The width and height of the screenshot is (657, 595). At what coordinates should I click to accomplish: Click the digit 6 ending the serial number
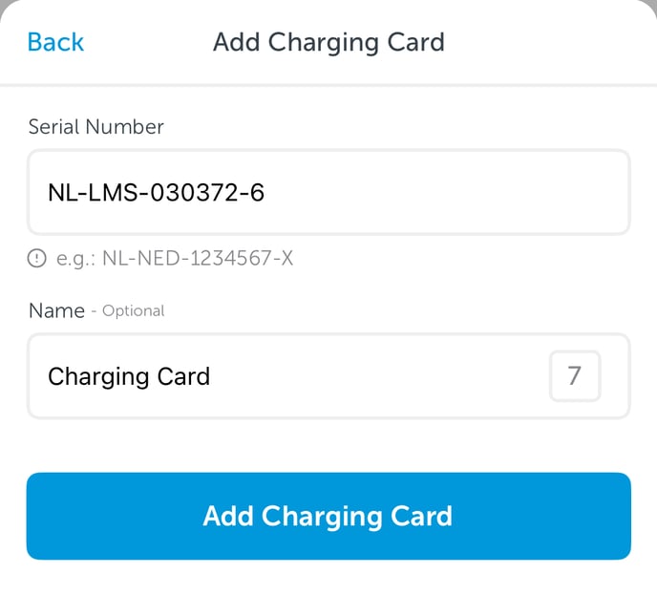point(257,193)
